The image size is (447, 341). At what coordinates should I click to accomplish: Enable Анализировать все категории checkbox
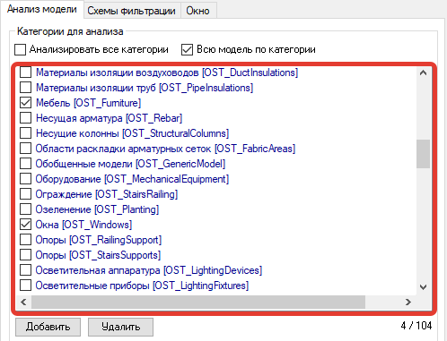(20, 49)
